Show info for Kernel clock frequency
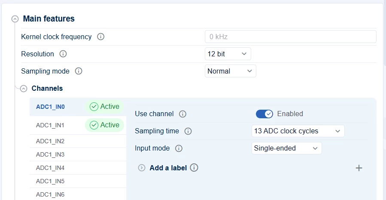This screenshot has width=386, height=200. coord(100,37)
